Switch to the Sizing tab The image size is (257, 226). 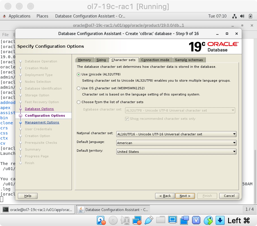pyautogui.click(x=101, y=60)
